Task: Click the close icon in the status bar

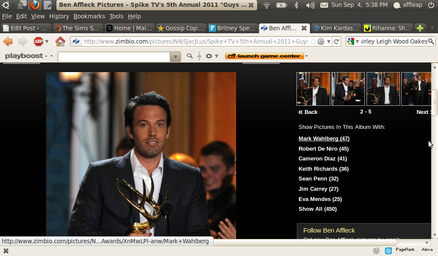Action: point(6,251)
